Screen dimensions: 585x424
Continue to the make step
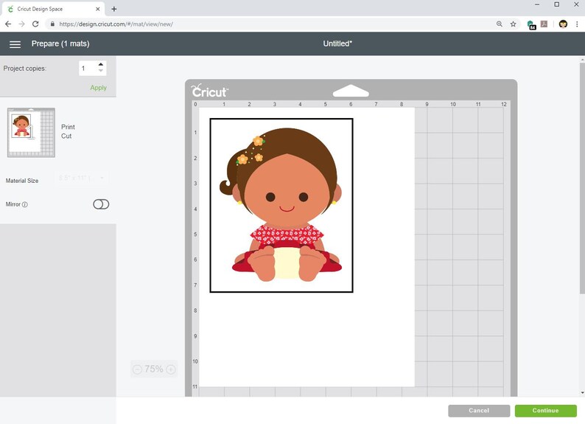[x=545, y=411]
